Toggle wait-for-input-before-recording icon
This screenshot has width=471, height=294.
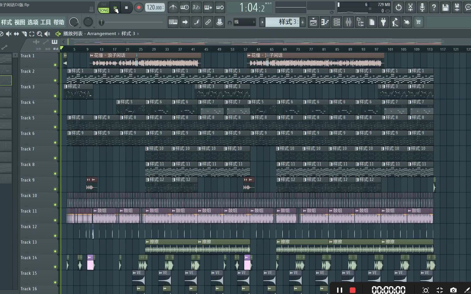click(185, 7)
